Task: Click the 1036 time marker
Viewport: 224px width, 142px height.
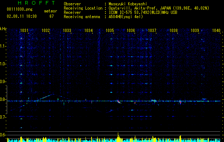Action: (x=131, y=31)
